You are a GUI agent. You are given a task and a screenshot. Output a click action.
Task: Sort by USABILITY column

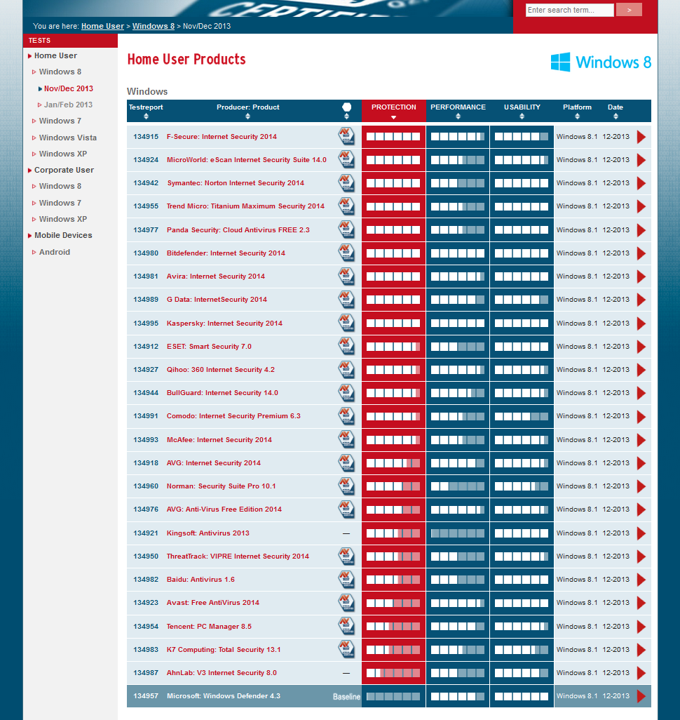[x=522, y=116]
